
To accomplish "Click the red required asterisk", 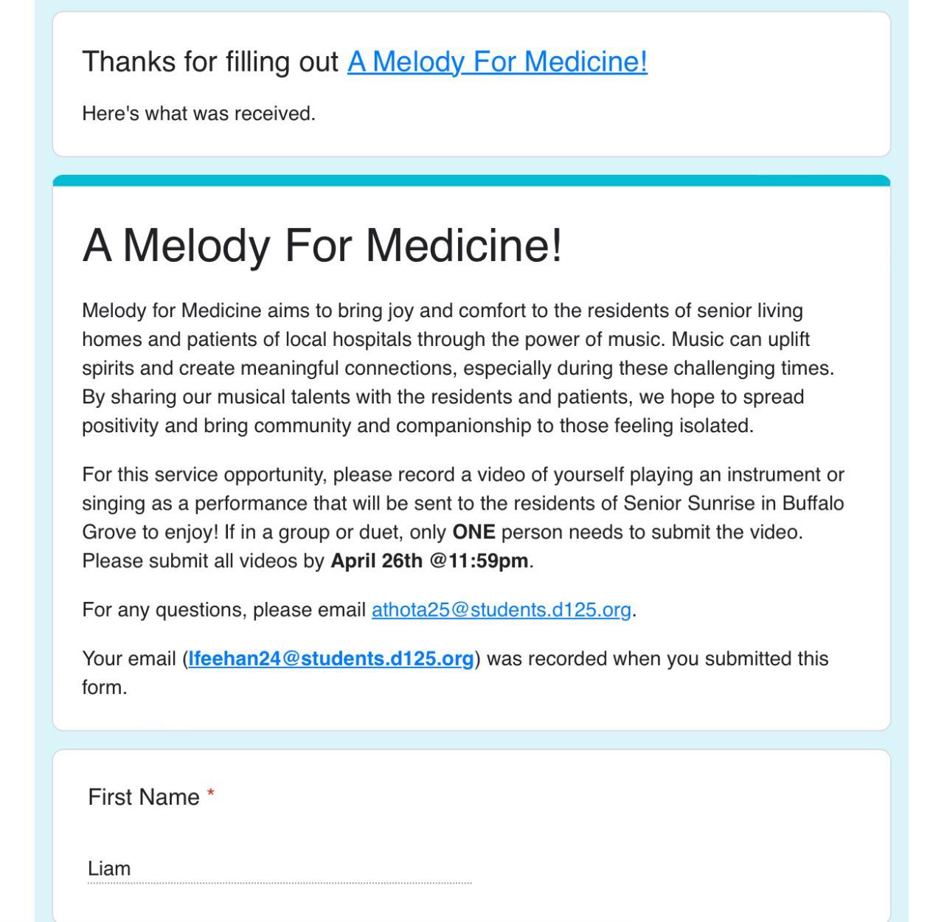I will tap(211, 794).
